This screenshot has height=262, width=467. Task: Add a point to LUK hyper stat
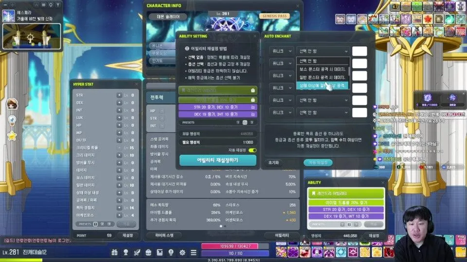click(x=119, y=117)
